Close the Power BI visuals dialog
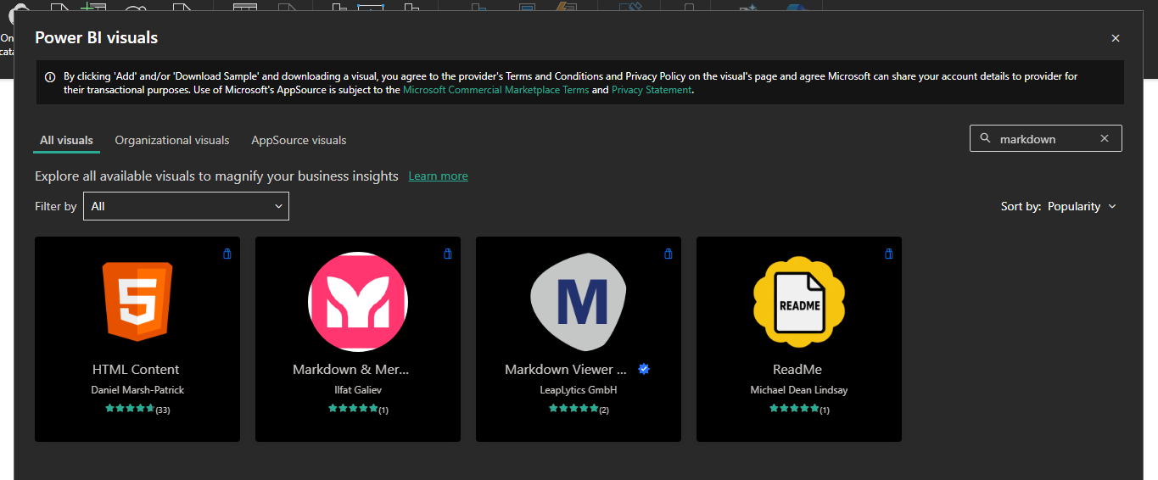 (x=1116, y=38)
